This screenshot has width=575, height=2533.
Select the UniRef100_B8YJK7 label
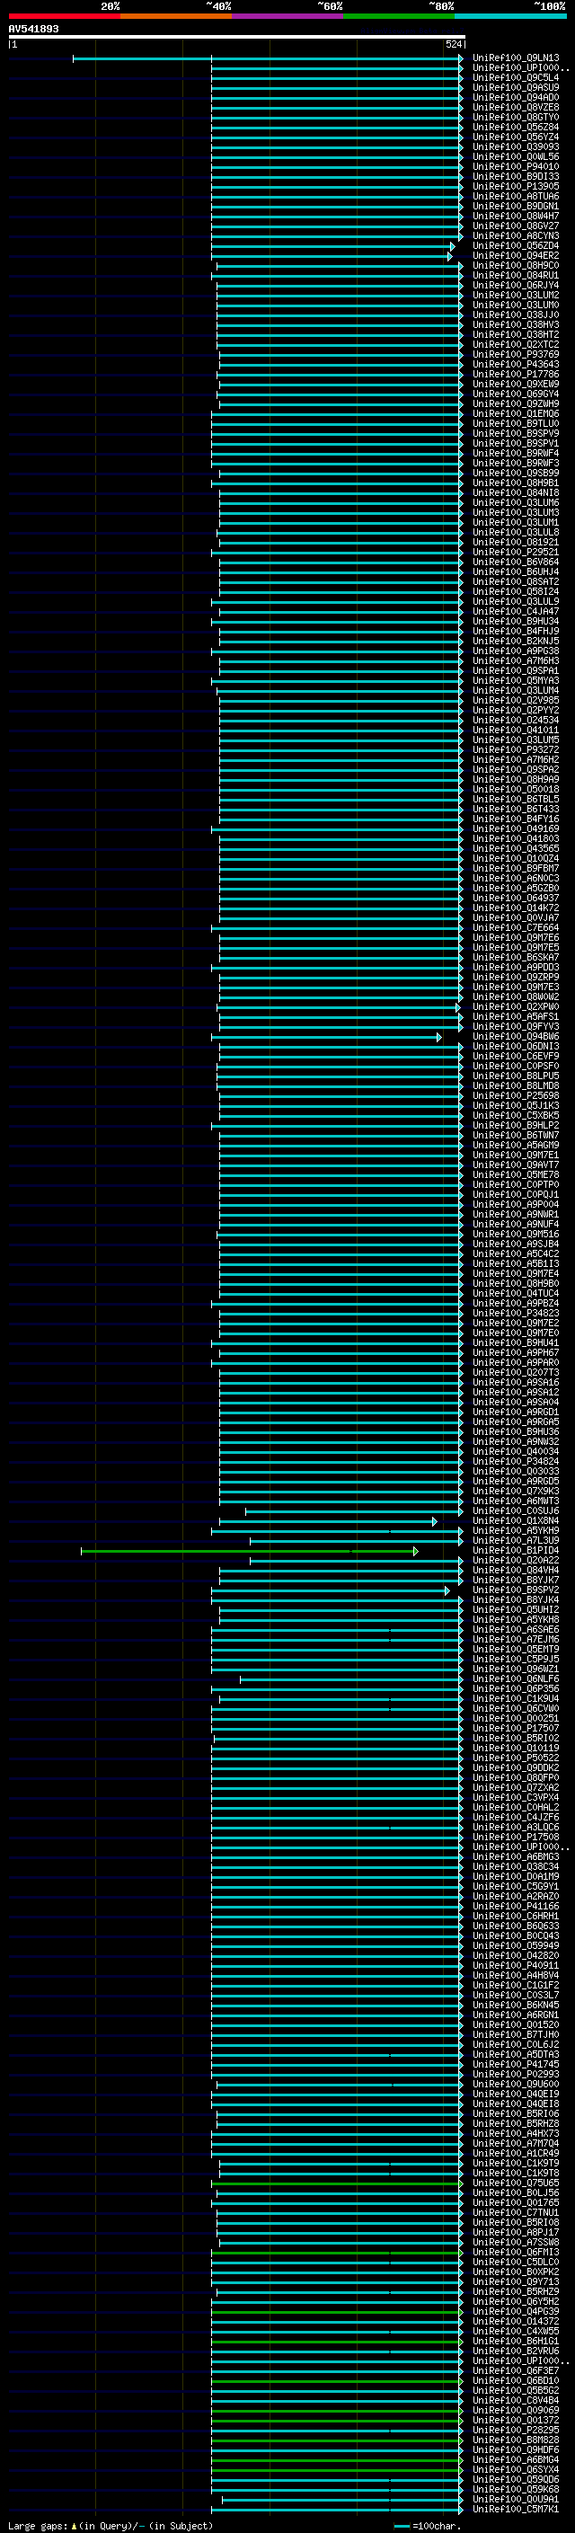[x=515, y=1579]
